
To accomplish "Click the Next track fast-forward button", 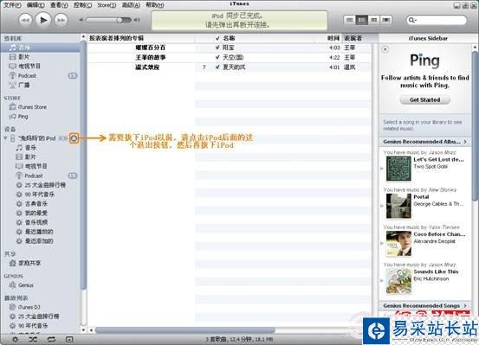I will pos(61,21).
